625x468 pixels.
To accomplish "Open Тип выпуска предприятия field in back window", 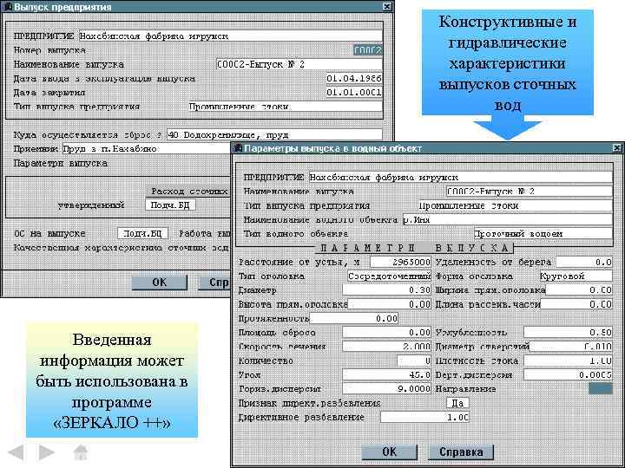I will pyautogui.click(x=286, y=107).
